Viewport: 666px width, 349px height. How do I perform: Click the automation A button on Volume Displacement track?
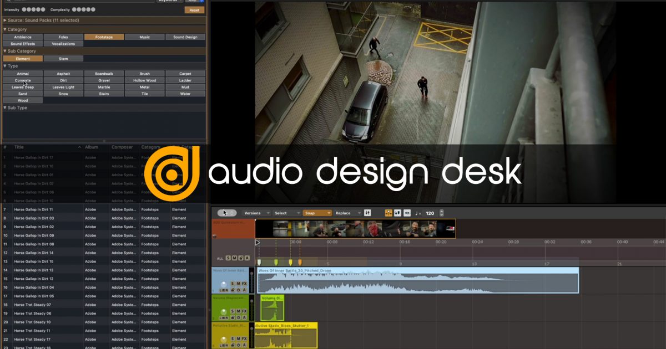coord(244,317)
